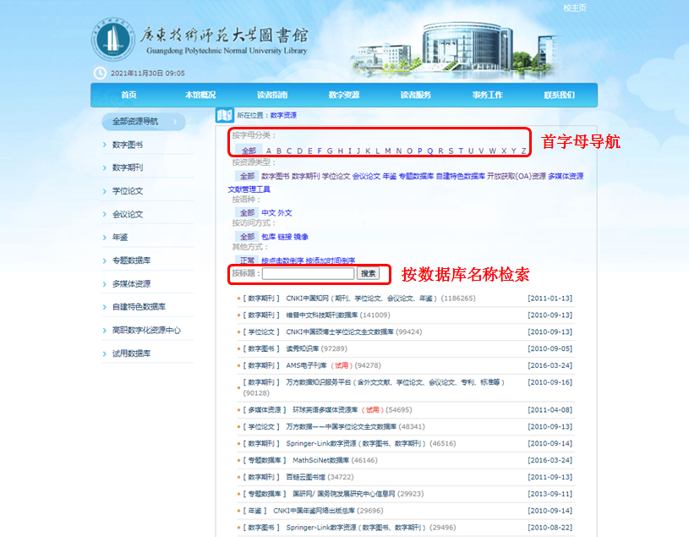Open 首页 in the top navigation bar
This screenshot has width=689, height=537.
[x=129, y=95]
